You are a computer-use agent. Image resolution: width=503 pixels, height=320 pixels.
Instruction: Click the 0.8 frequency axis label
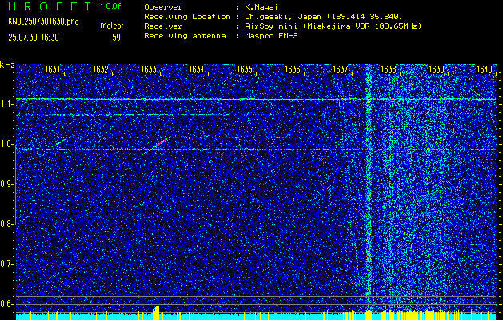[x=6, y=224]
